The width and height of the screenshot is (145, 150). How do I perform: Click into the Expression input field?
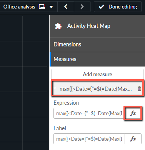click(x=89, y=113)
